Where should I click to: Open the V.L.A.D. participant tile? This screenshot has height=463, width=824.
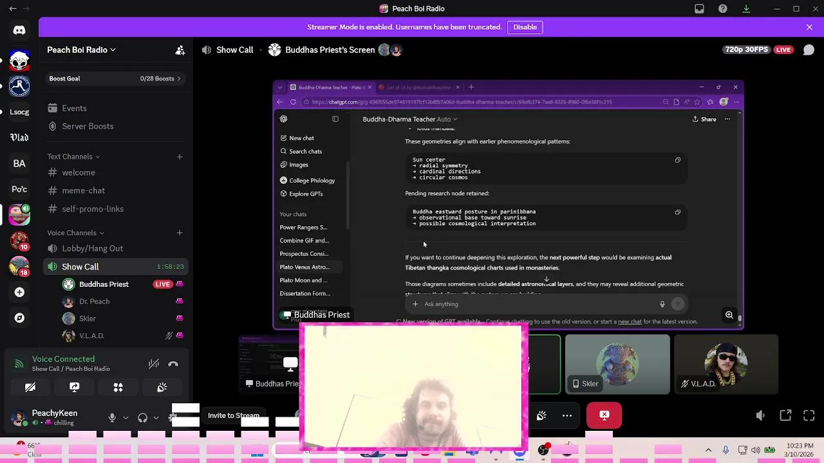click(726, 364)
